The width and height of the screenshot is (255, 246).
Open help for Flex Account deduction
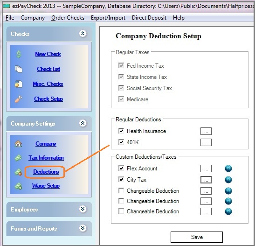pyautogui.click(x=228, y=169)
